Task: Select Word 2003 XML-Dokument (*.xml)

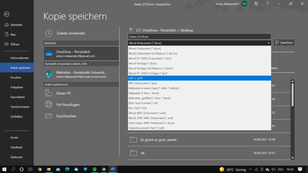Action: click(x=199, y=118)
